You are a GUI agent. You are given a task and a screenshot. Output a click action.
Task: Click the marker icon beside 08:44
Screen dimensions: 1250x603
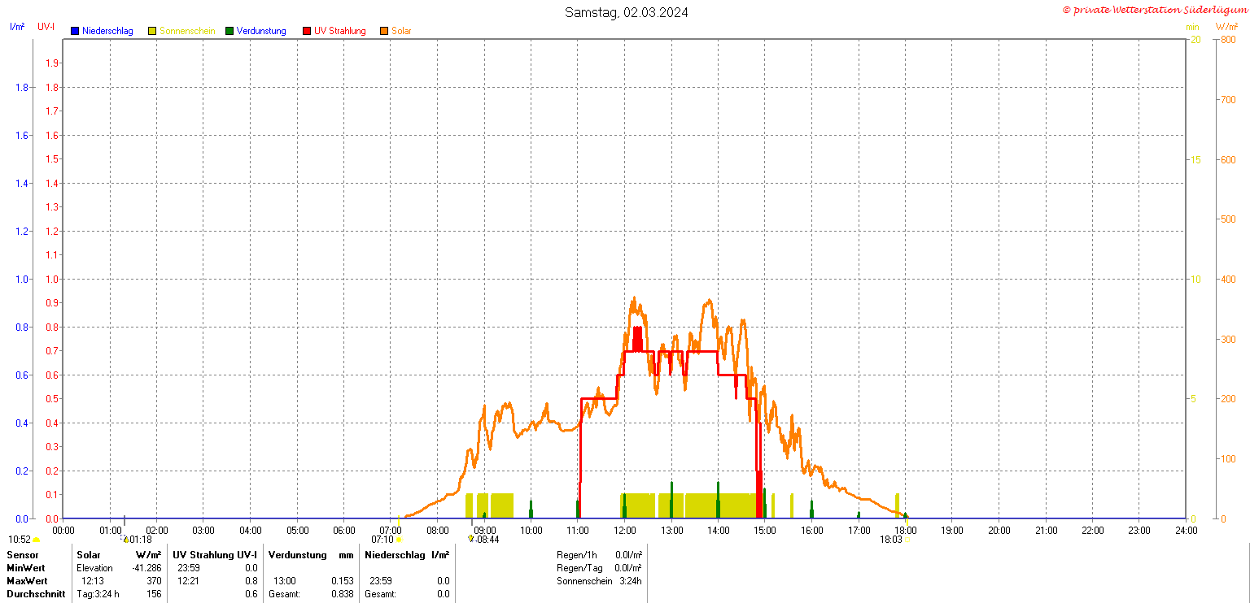pos(471,539)
